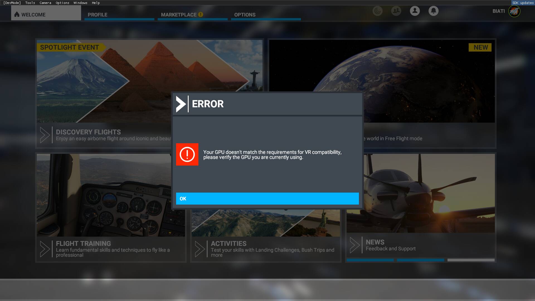
Task: Click 'Test your skills with Landing Challenges' text
Action: (273, 253)
